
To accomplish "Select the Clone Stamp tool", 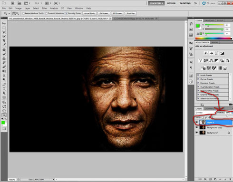I will (4, 58).
